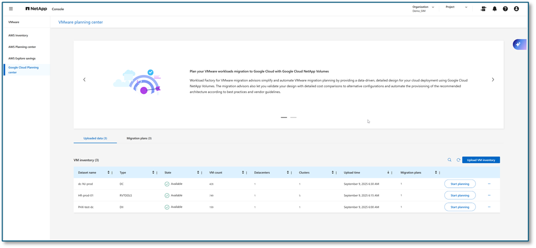
Task: Open AWS Explore savings in the sidebar
Action: coord(22,58)
